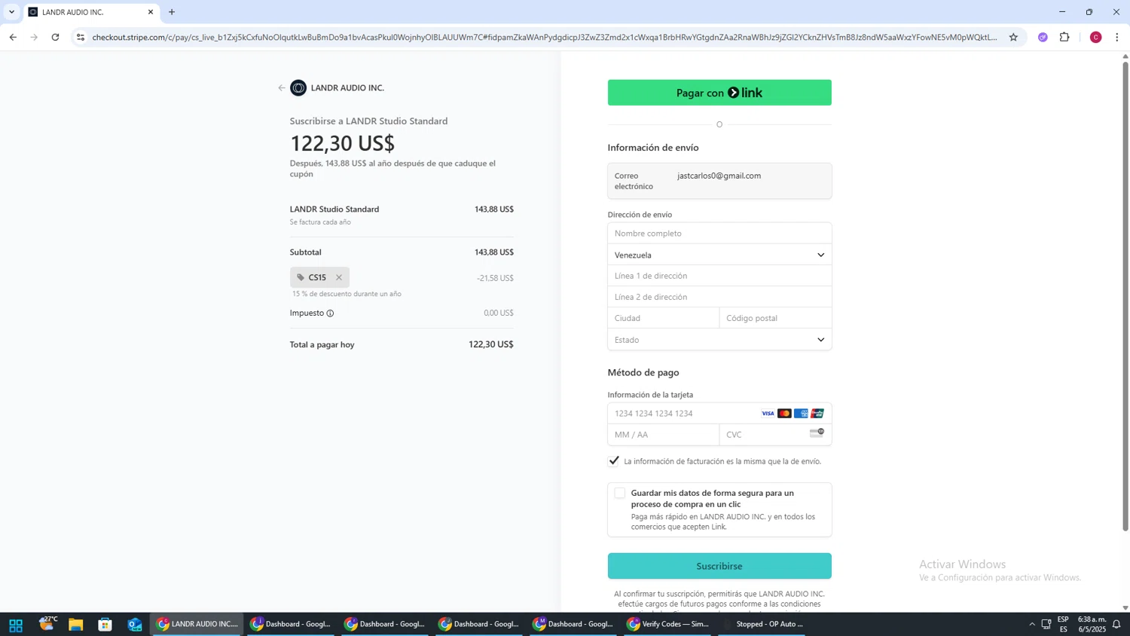Open the Chrome three-dot menu
Image resolution: width=1130 pixels, height=636 pixels.
(1116, 37)
